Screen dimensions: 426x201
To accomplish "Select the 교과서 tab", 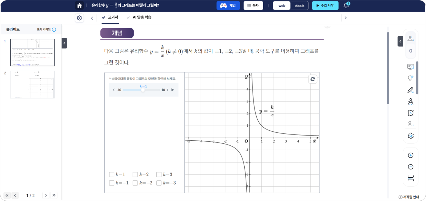I will coord(110,17).
